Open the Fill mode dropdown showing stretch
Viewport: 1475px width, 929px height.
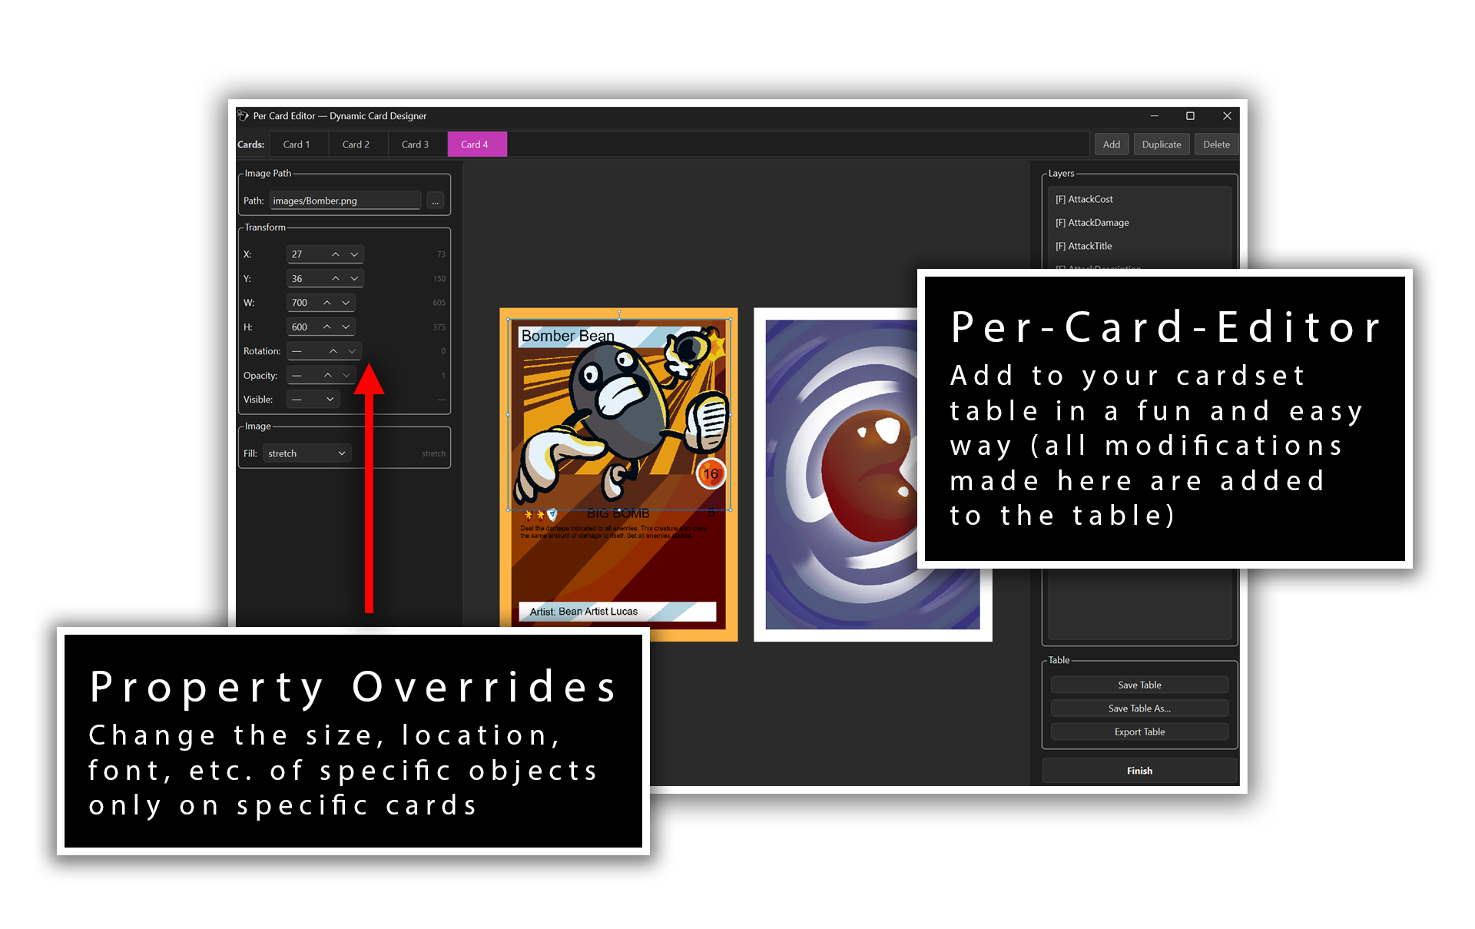click(x=307, y=453)
